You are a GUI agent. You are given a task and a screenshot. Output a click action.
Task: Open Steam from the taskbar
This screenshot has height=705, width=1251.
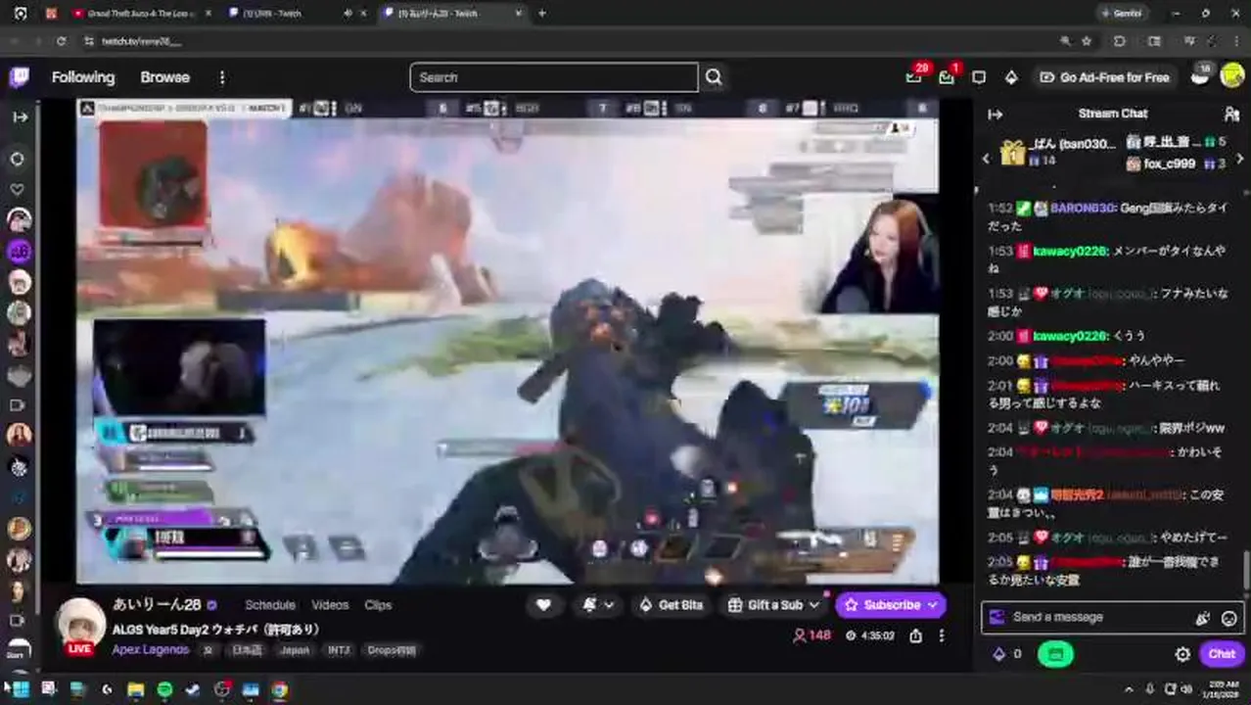click(193, 689)
